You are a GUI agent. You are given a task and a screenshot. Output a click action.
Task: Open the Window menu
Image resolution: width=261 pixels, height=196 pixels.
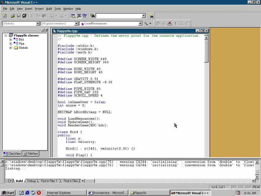coord(68,9)
